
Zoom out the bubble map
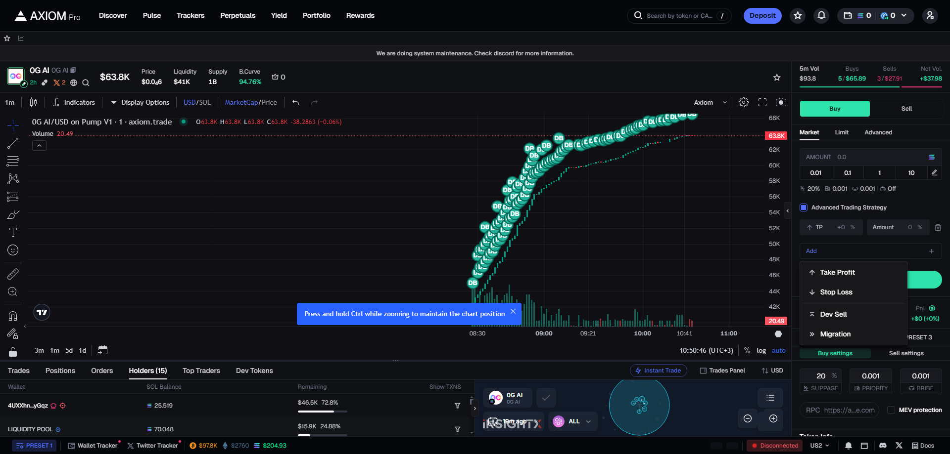[748, 418]
